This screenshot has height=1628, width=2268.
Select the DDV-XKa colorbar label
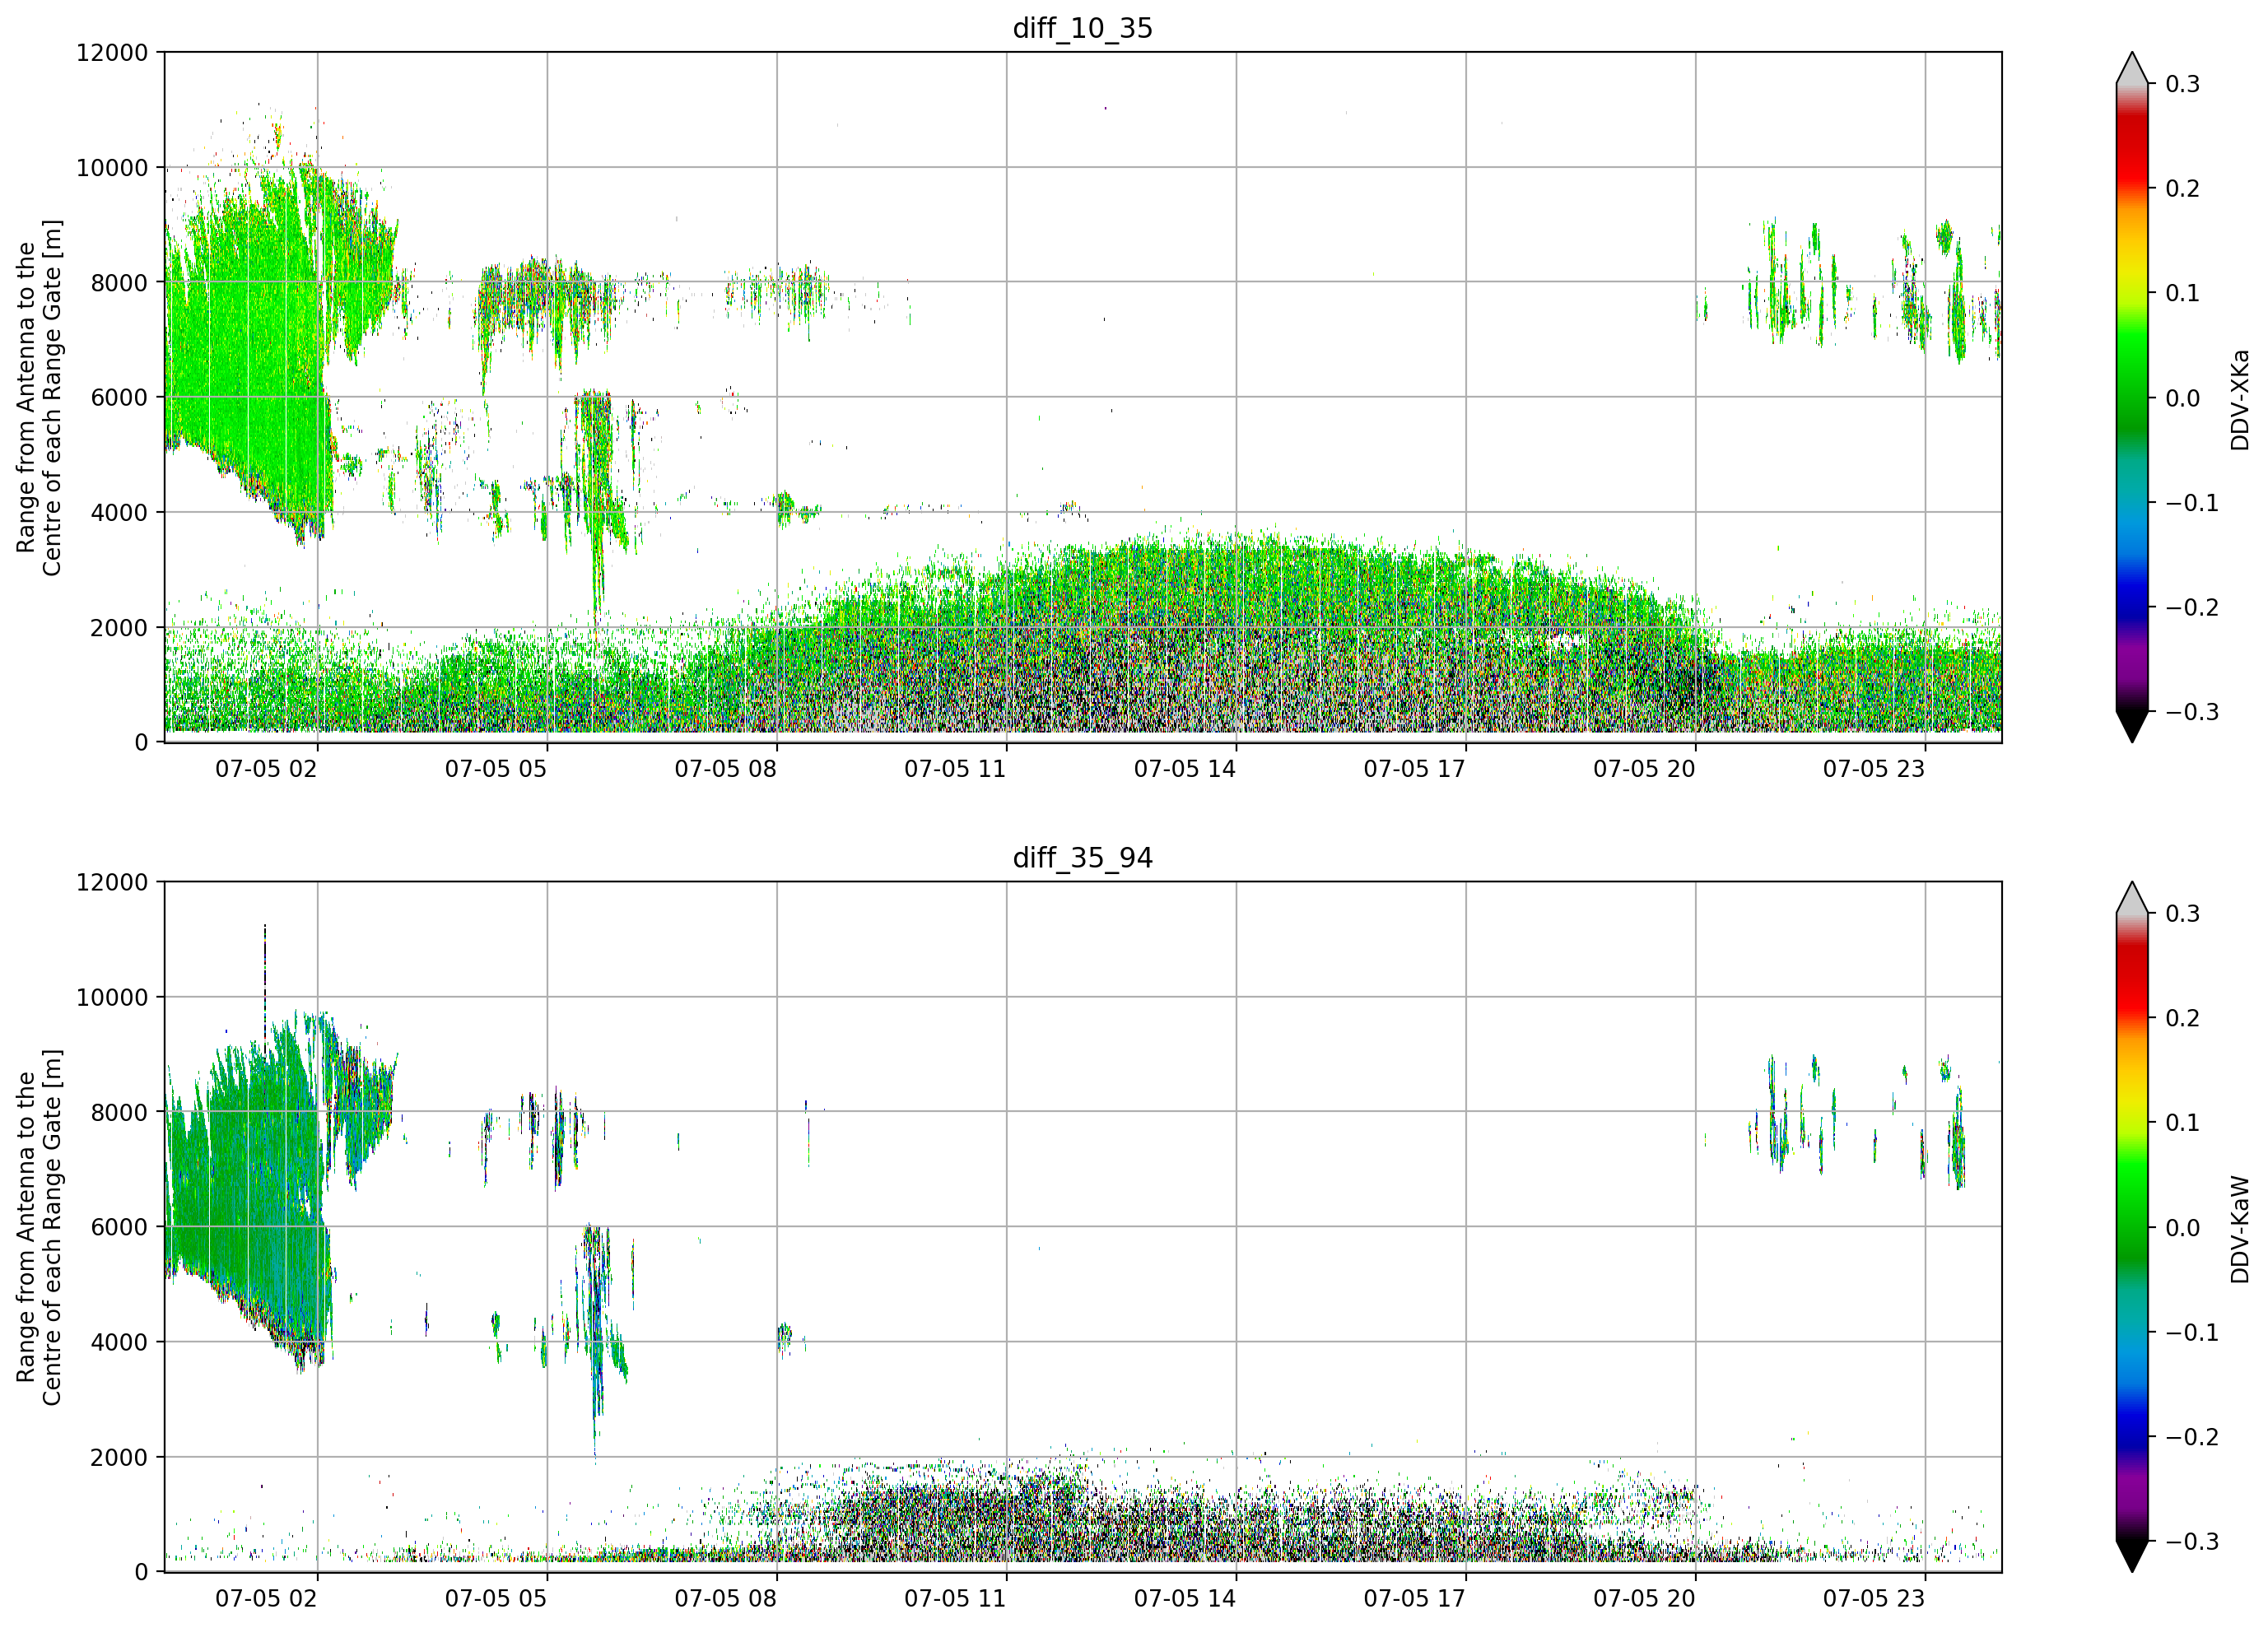tap(2239, 399)
